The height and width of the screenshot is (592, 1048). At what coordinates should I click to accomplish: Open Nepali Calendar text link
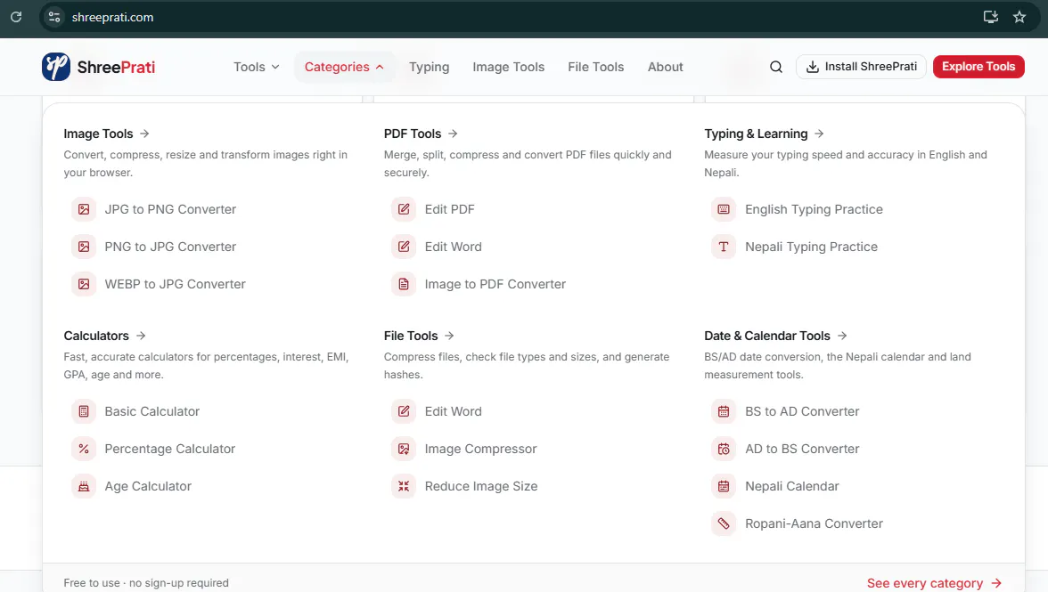792,487
